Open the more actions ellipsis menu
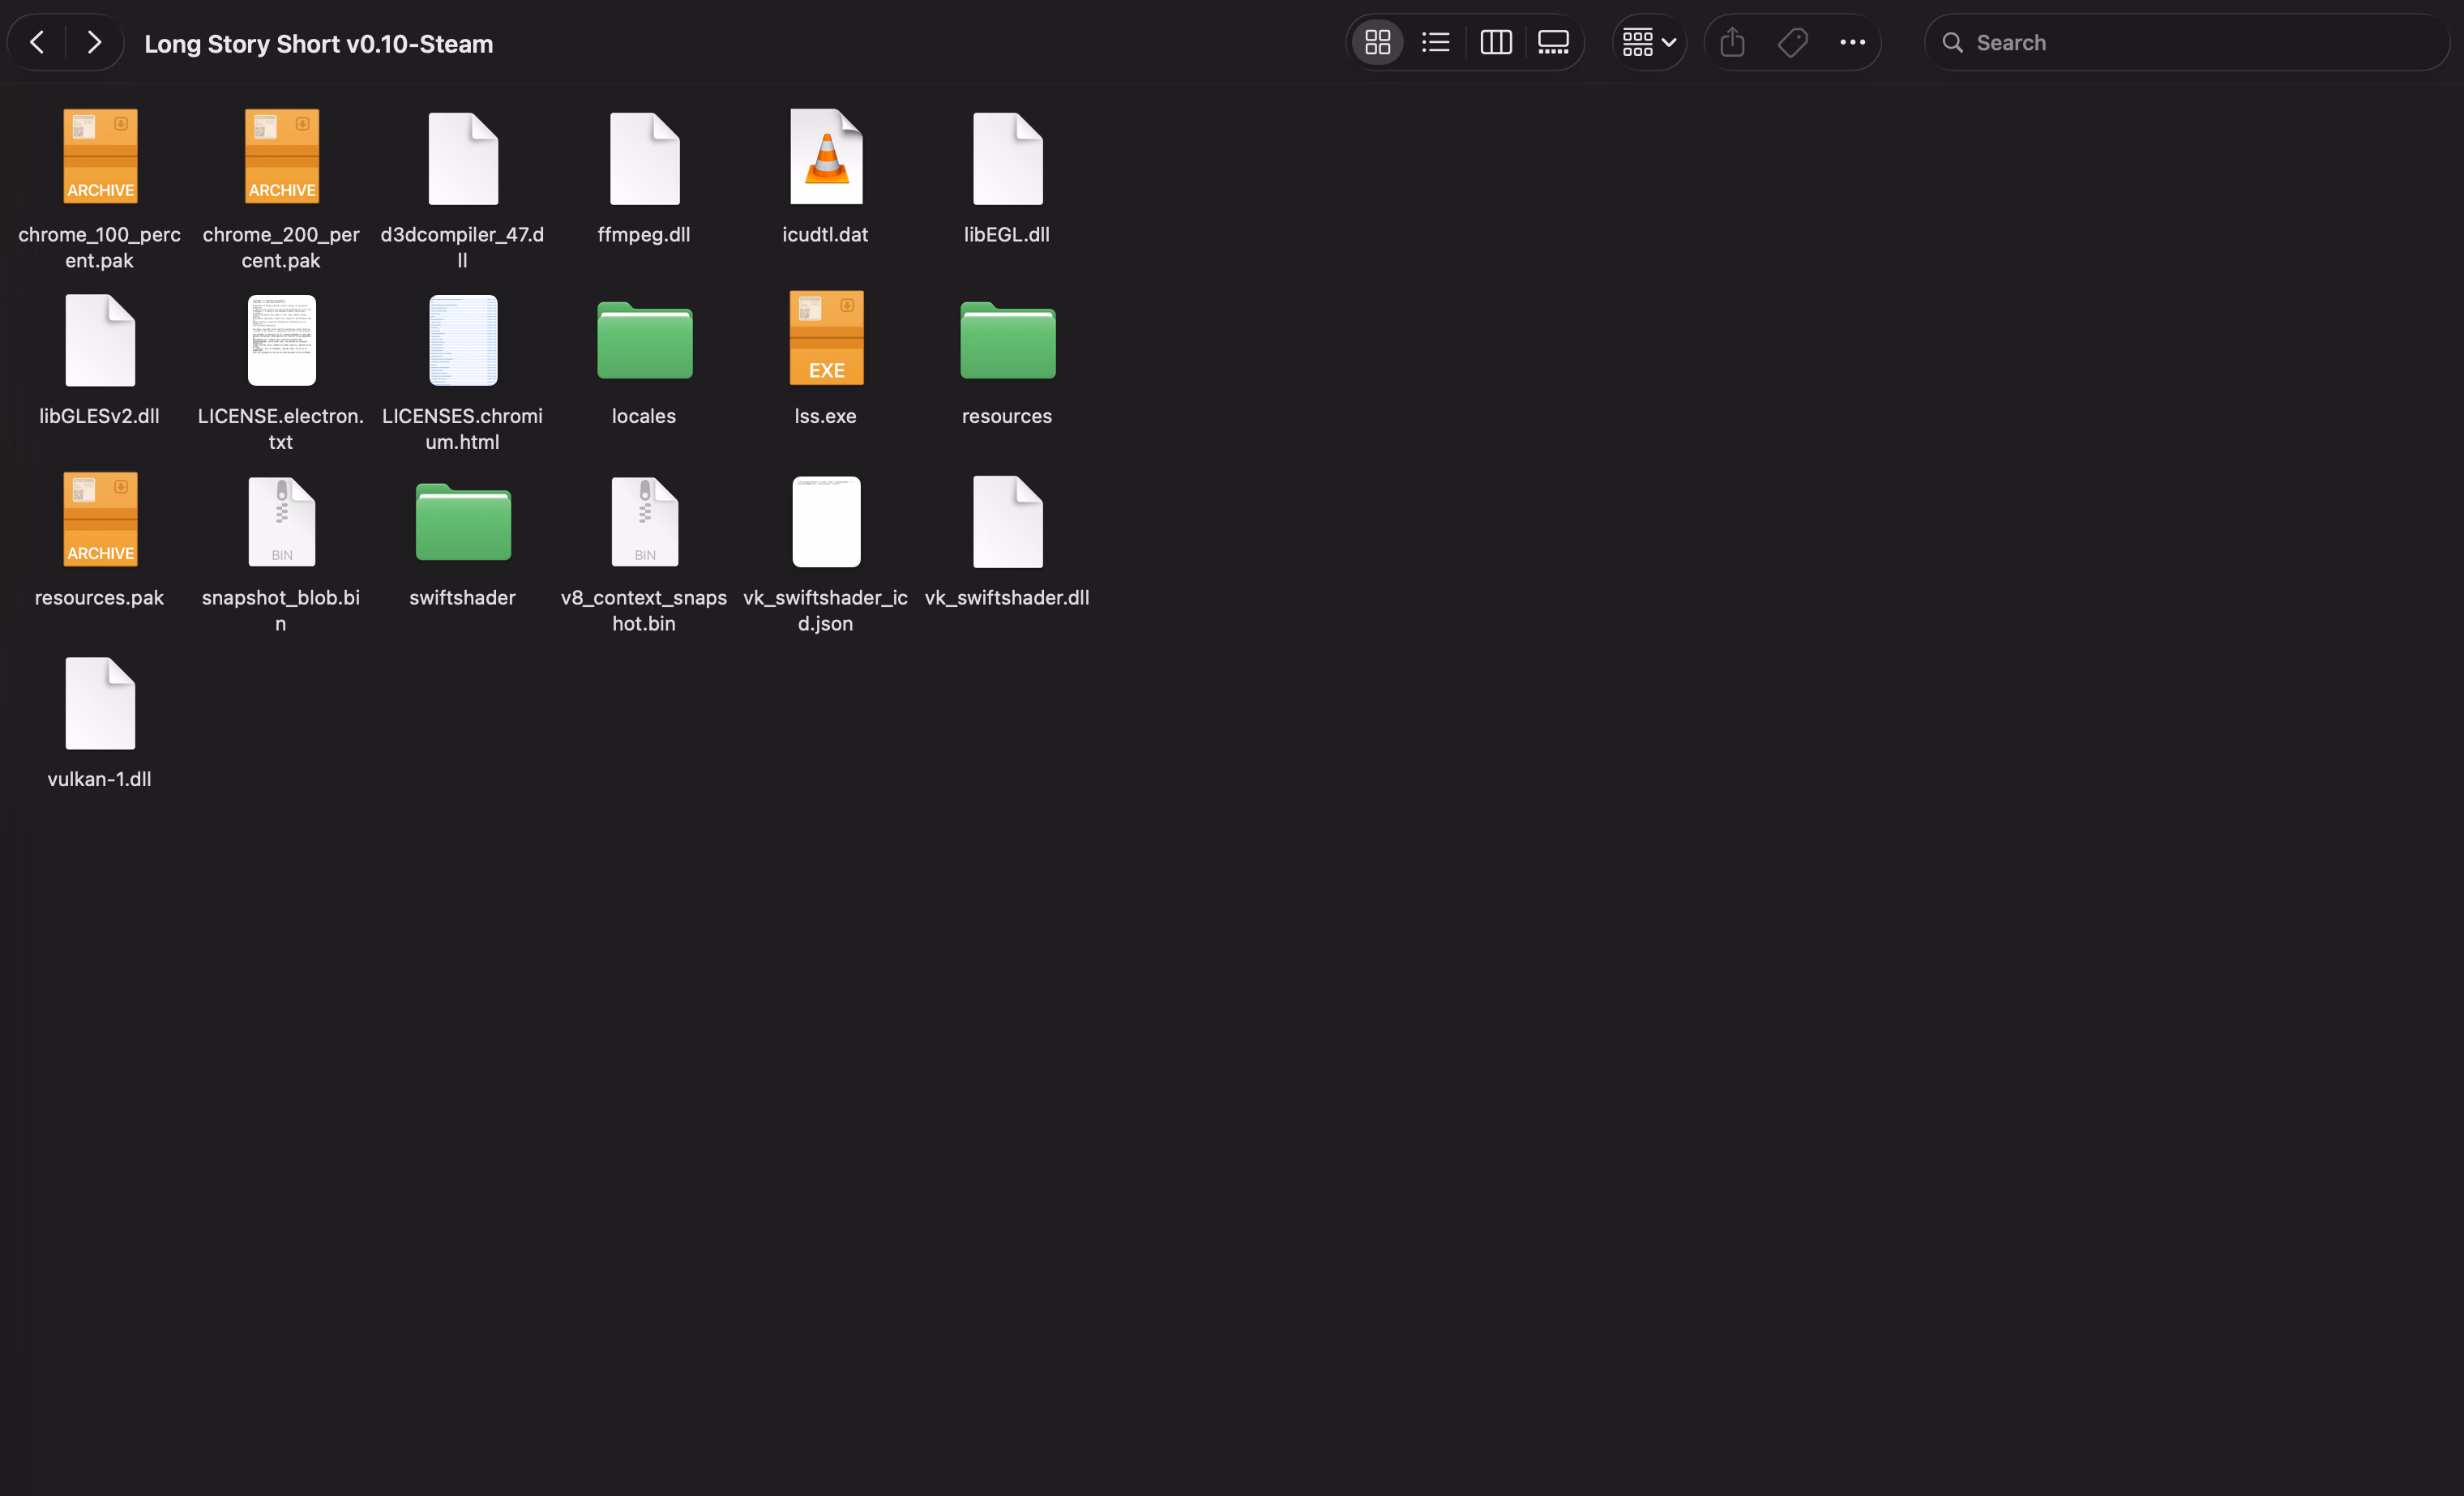Screen dimensions: 2464x1496 click(1852, 42)
